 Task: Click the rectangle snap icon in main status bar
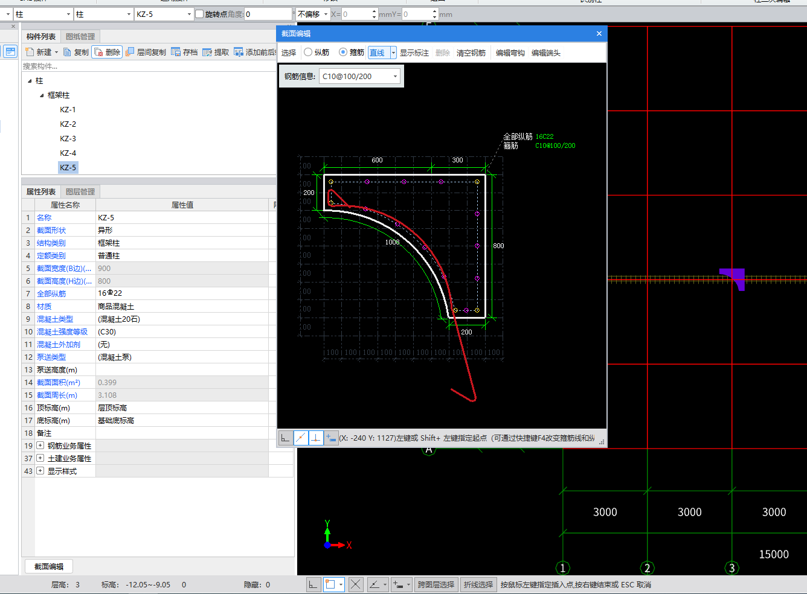330,584
